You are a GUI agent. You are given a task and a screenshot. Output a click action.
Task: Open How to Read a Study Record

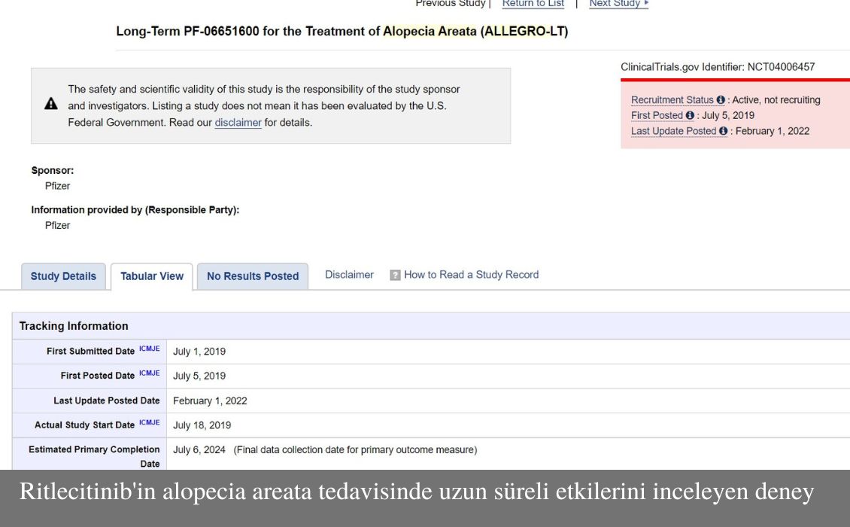coord(471,275)
